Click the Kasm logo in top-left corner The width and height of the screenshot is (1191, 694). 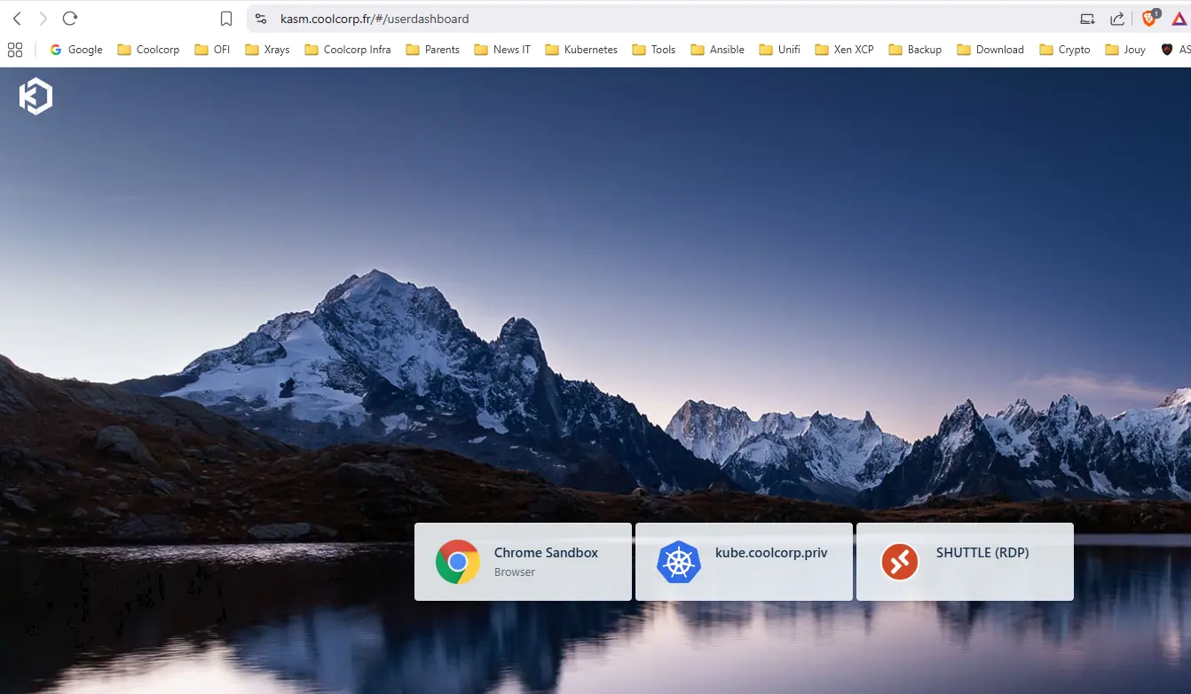tap(35, 97)
